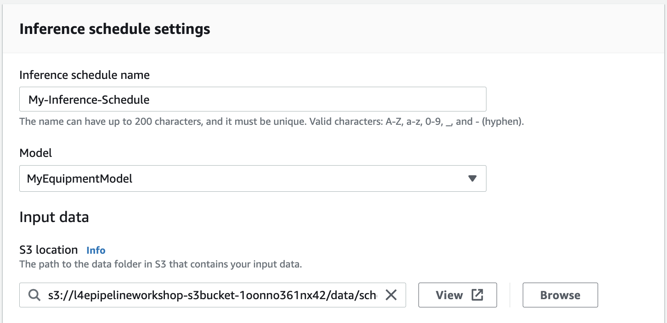Click the Model field label
Viewport: 667px width, 323px height.
pyautogui.click(x=36, y=153)
